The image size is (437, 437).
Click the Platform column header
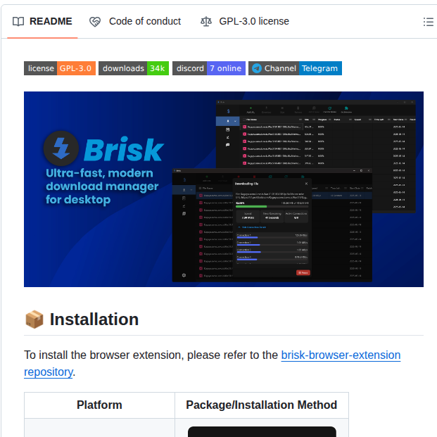[99, 405]
